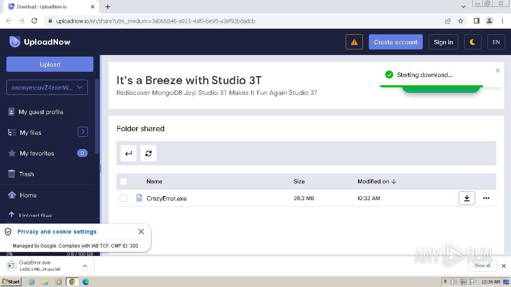Open the Windows Start menu
The height and width of the screenshot is (287, 511).
tap(11, 281)
